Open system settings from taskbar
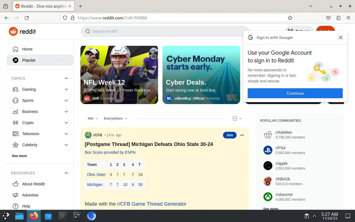Image resolution: width=355 pixels, height=222 pixels. point(77,216)
